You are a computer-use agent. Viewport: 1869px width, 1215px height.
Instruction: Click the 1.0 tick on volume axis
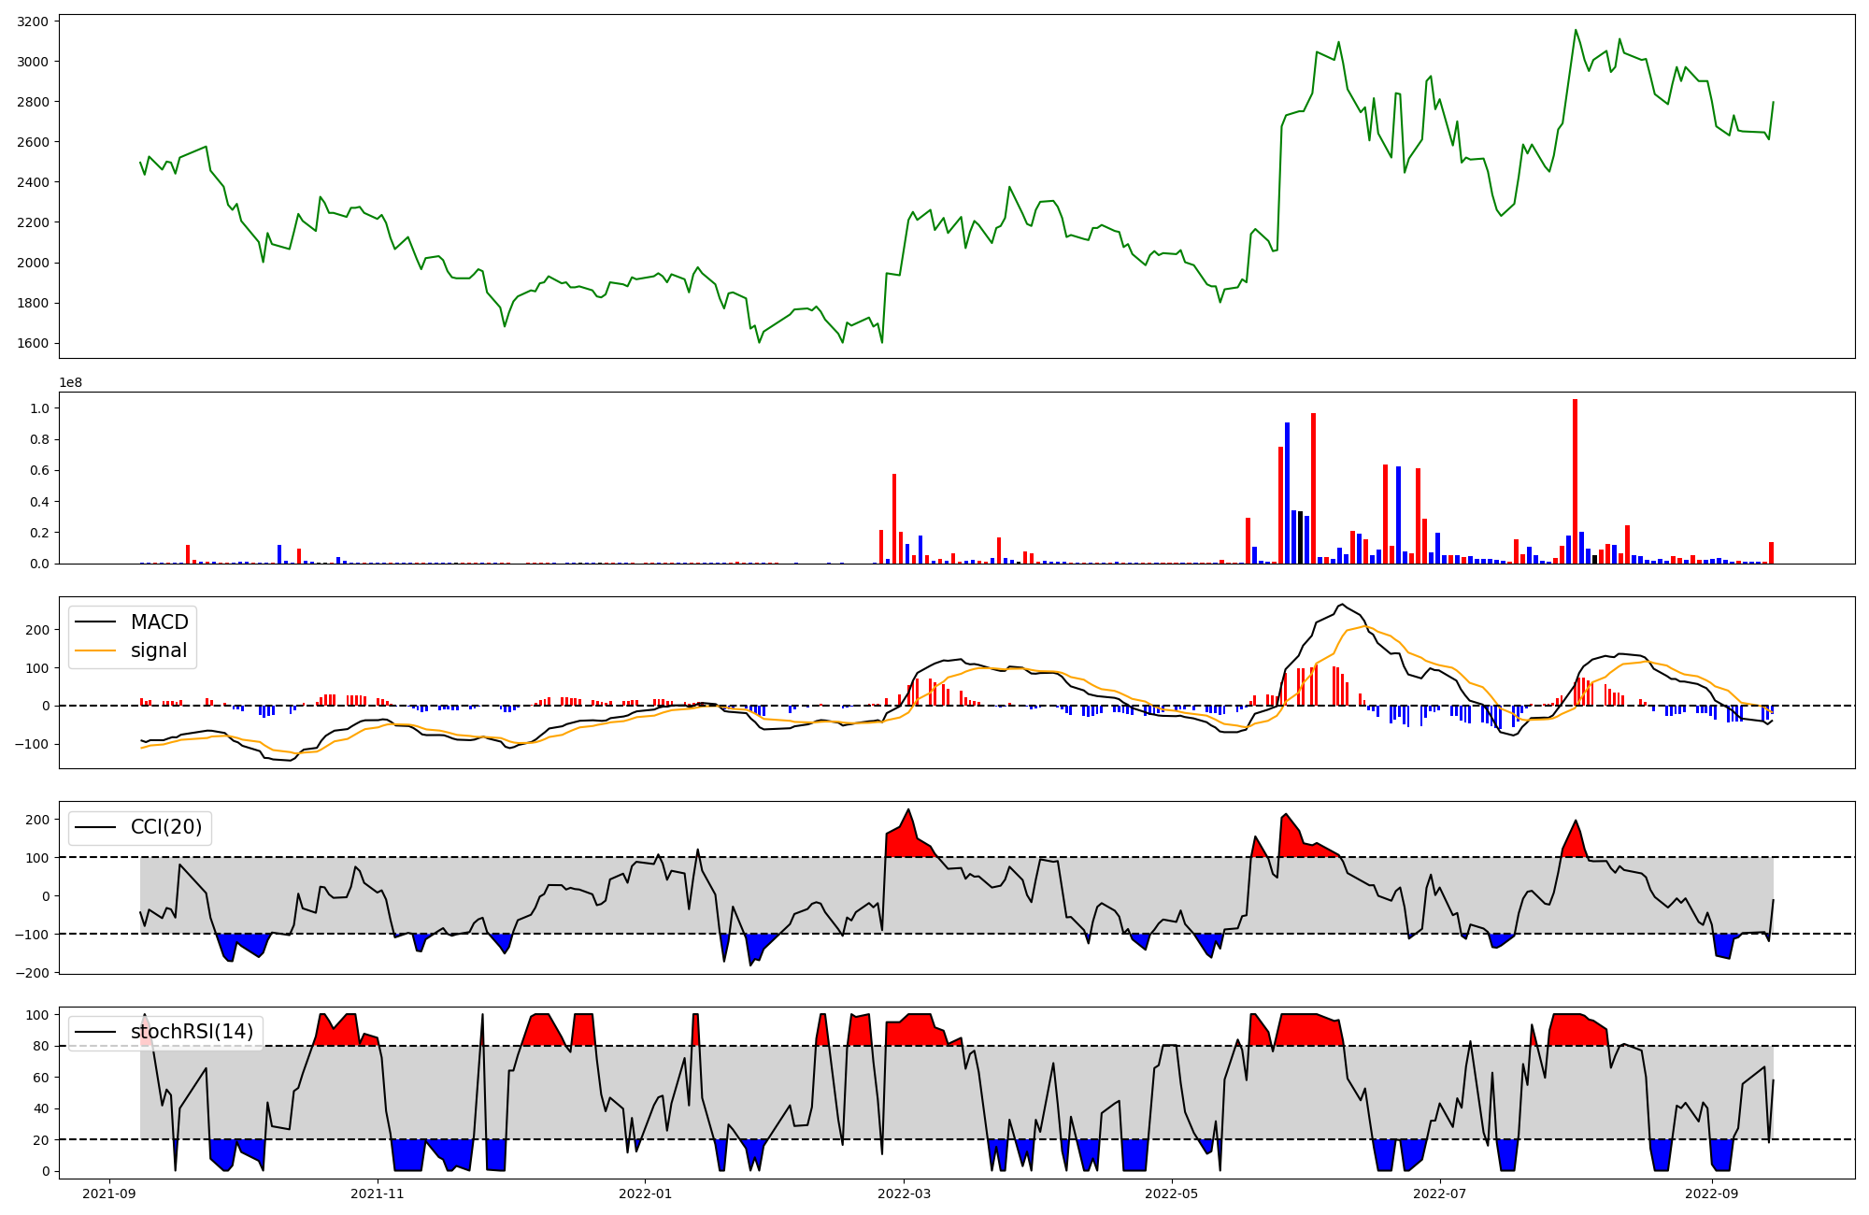[39, 408]
